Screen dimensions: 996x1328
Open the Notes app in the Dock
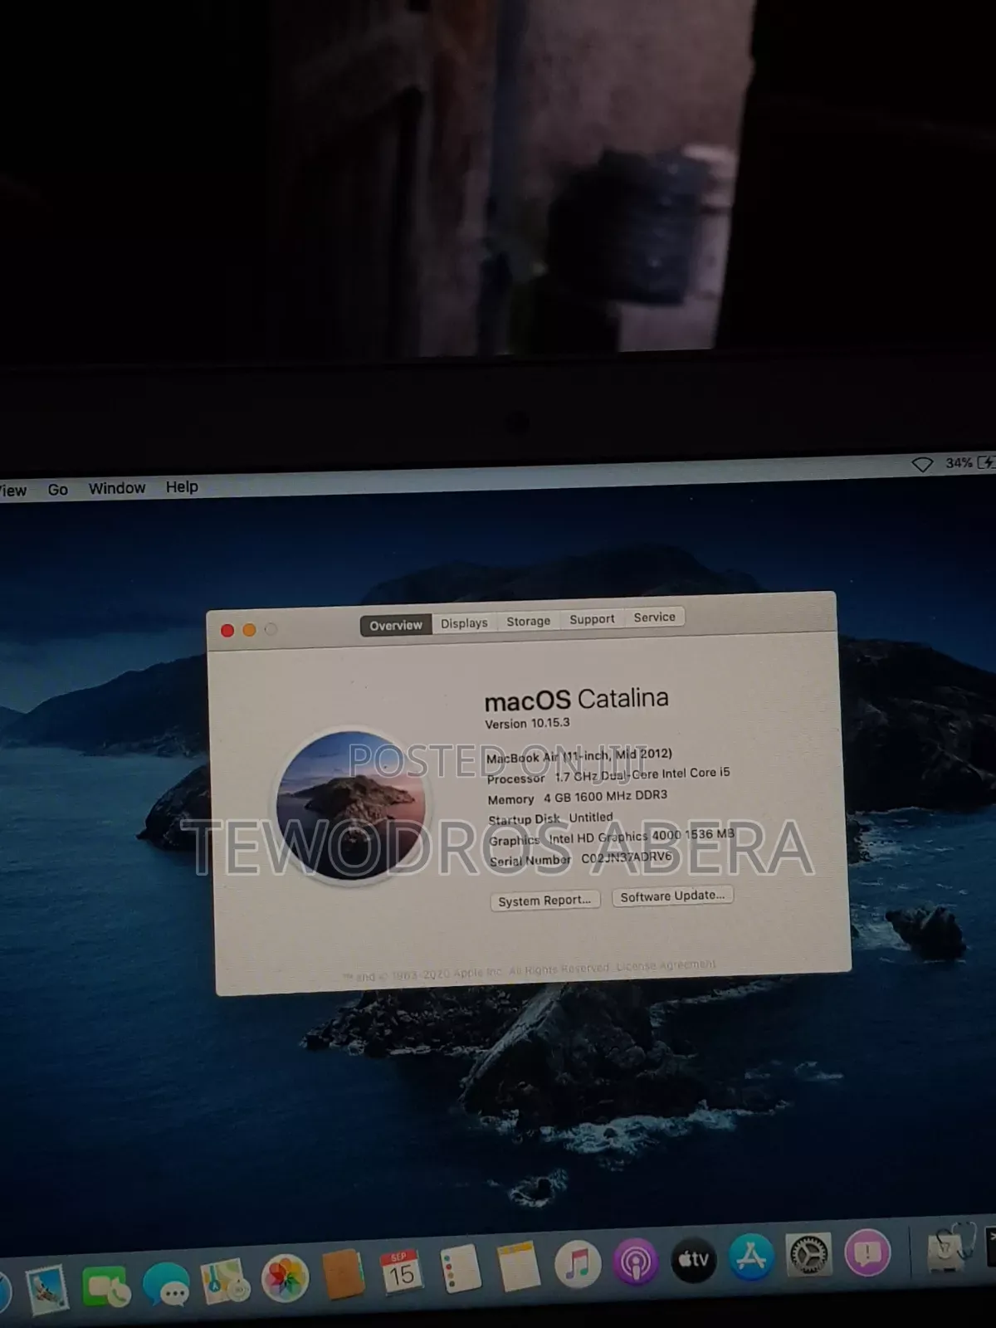coord(519,1267)
